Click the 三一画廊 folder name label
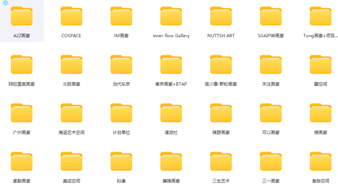Viewport: 338px width, 189px height. (270, 181)
